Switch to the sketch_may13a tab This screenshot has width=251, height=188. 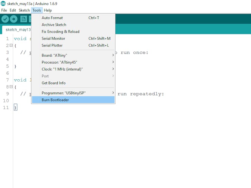pos(17,30)
